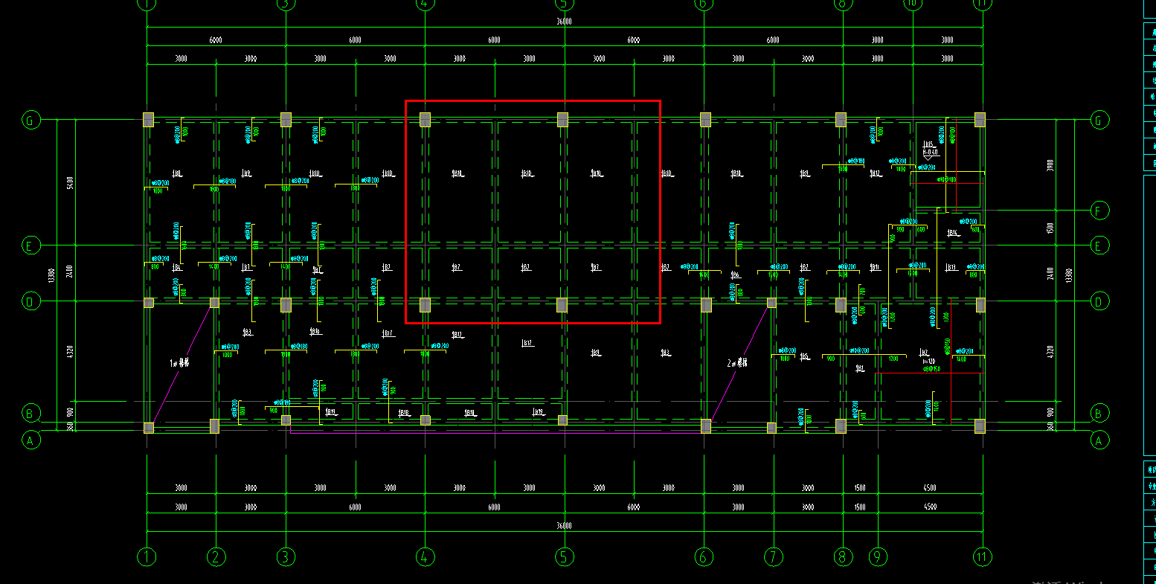The image size is (1156, 584).
Task: Select the axis bubble 8 at bottom
Action: point(843,556)
